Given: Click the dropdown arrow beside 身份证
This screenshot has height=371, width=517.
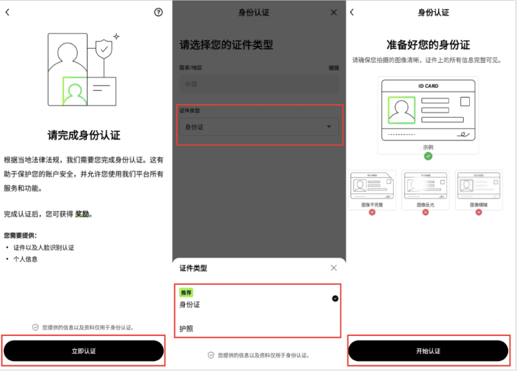Looking at the screenshot, I should (328, 127).
